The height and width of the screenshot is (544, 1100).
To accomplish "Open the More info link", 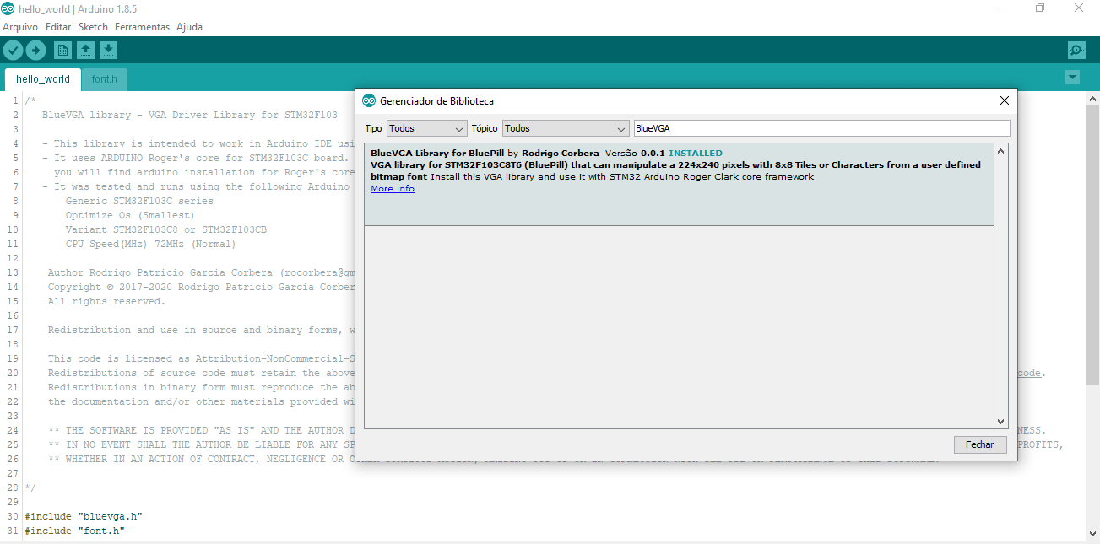I will 393,189.
